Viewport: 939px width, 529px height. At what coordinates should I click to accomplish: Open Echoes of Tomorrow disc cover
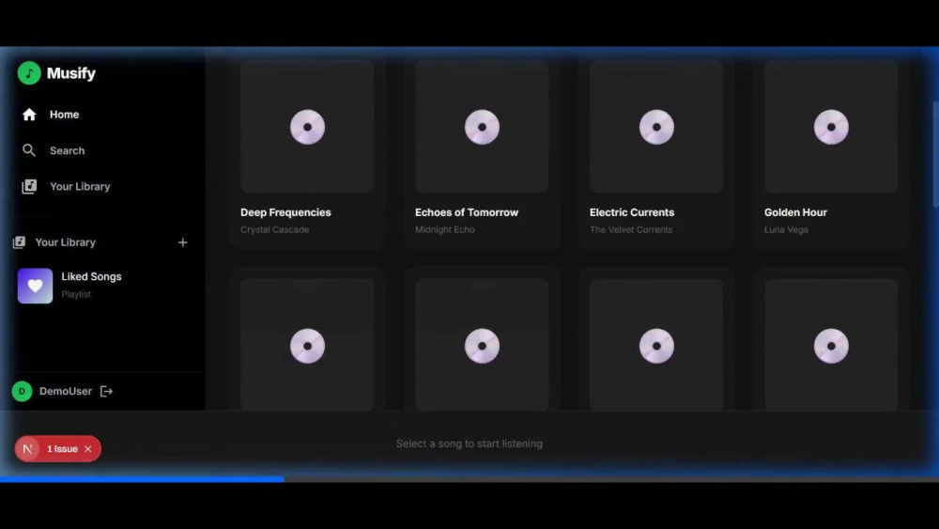tap(482, 127)
